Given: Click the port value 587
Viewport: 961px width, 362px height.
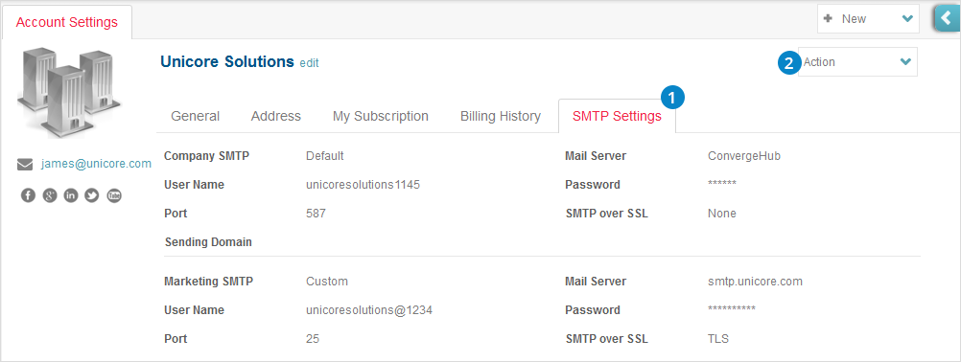Looking at the screenshot, I should coord(316,214).
